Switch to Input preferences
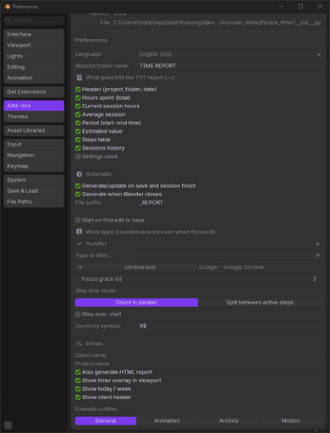Image resolution: width=330 pixels, height=433 pixels. 34,145
